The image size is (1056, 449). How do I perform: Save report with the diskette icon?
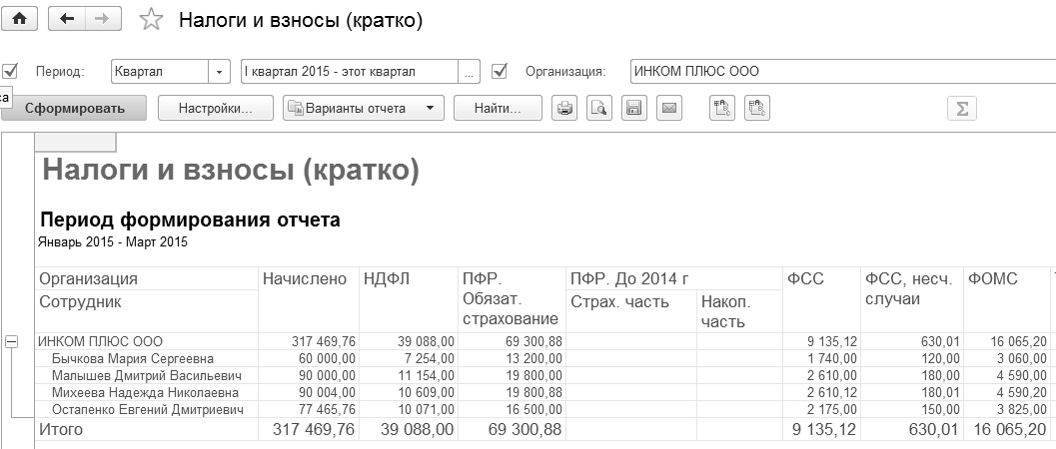pos(633,108)
